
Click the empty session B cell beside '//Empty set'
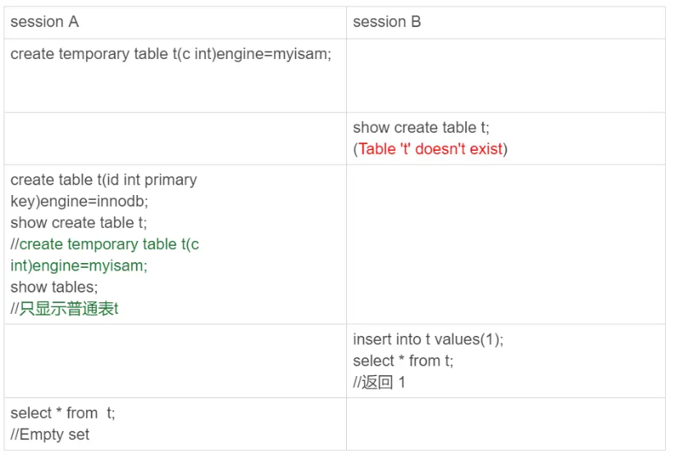(x=506, y=424)
